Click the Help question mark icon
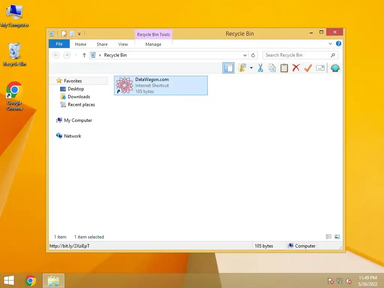 [339, 43]
